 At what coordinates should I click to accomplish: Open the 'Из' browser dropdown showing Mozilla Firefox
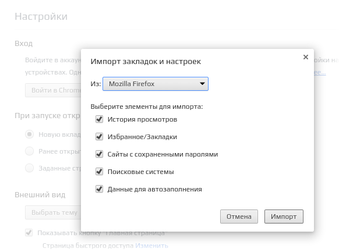pyautogui.click(x=156, y=84)
